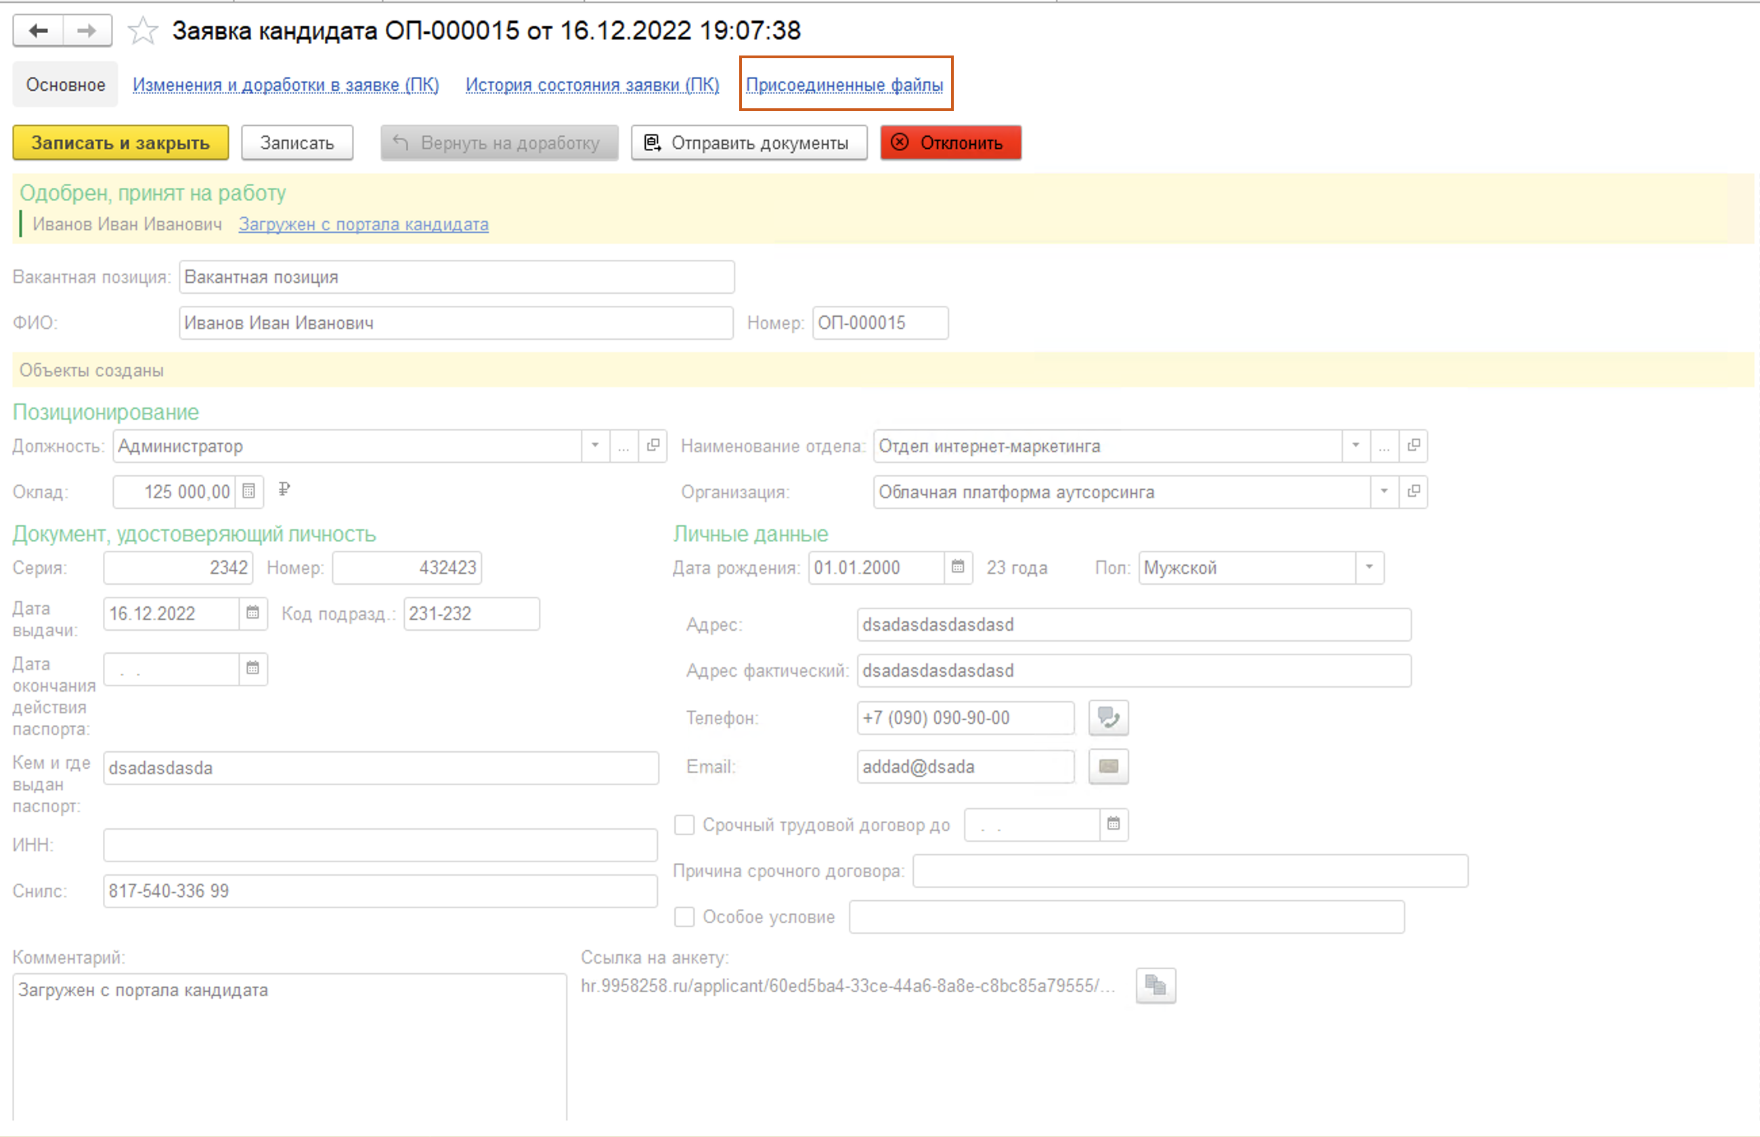The height and width of the screenshot is (1137, 1760).
Task: Add document to favorites with star icon
Action: click(142, 30)
